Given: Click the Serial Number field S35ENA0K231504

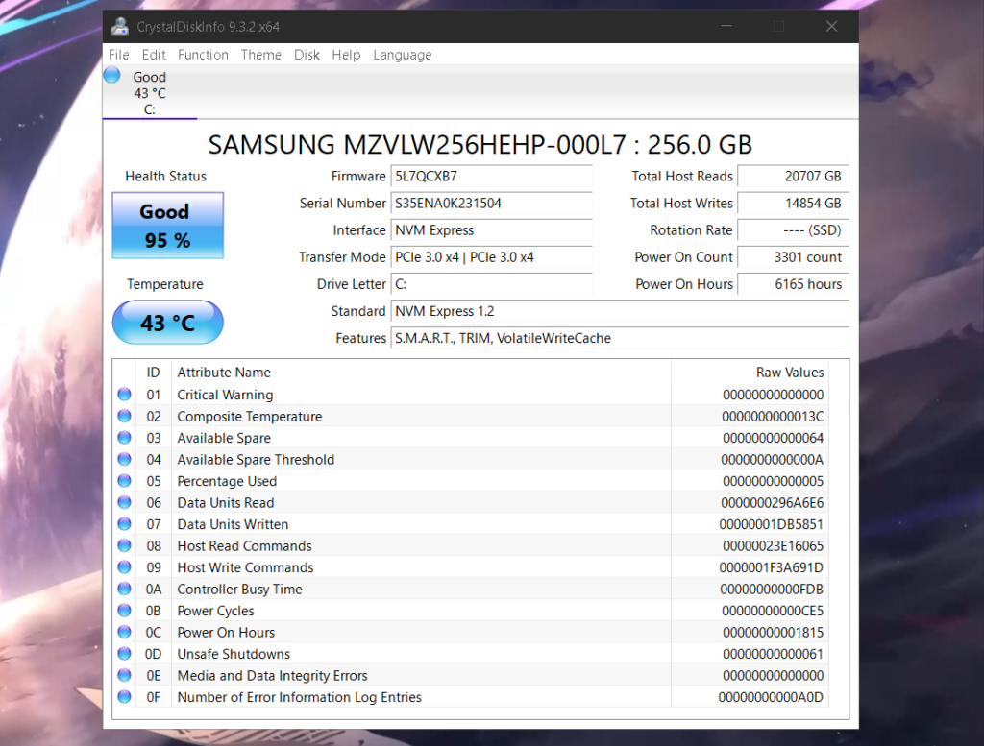Looking at the screenshot, I should (x=491, y=204).
